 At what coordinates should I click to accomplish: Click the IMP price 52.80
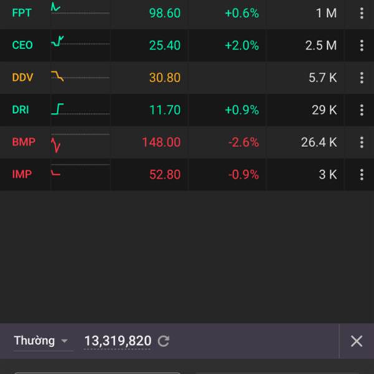click(165, 175)
